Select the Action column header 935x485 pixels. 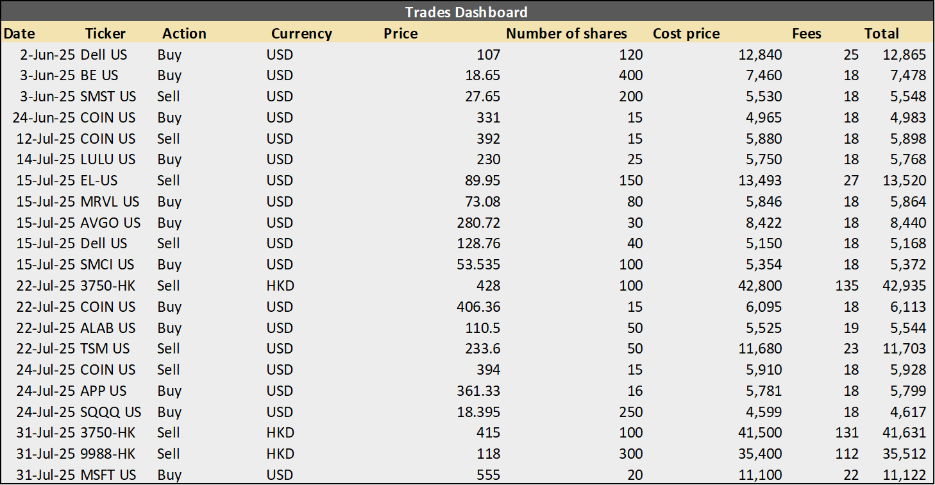[184, 33]
